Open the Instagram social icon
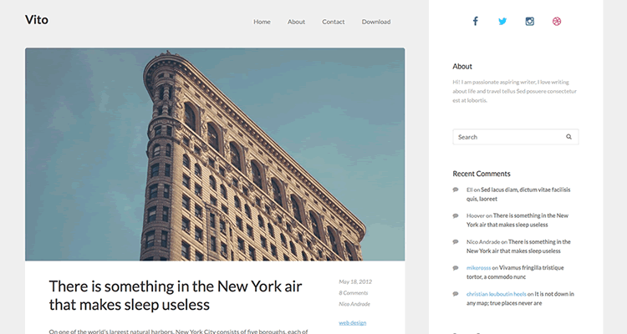 point(529,22)
